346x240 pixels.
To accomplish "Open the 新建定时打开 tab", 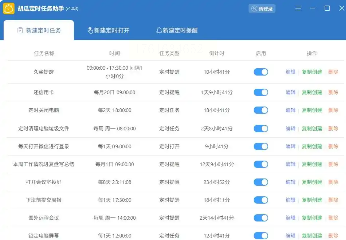I will [x=108, y=30].
